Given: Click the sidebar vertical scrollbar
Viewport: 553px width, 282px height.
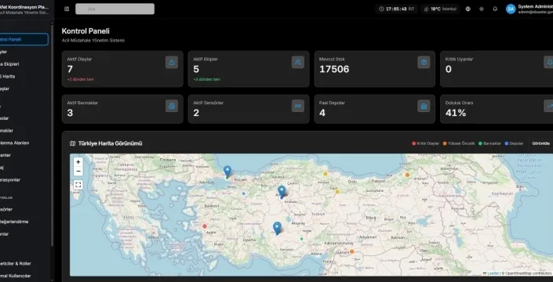Looking at the screenshot, I should pos(53,136).
